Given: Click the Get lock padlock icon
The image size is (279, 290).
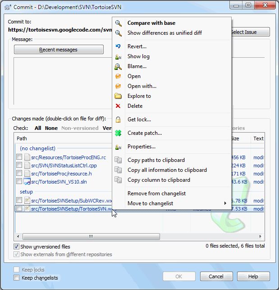Looking at the screenshot, I should (118, 120).
